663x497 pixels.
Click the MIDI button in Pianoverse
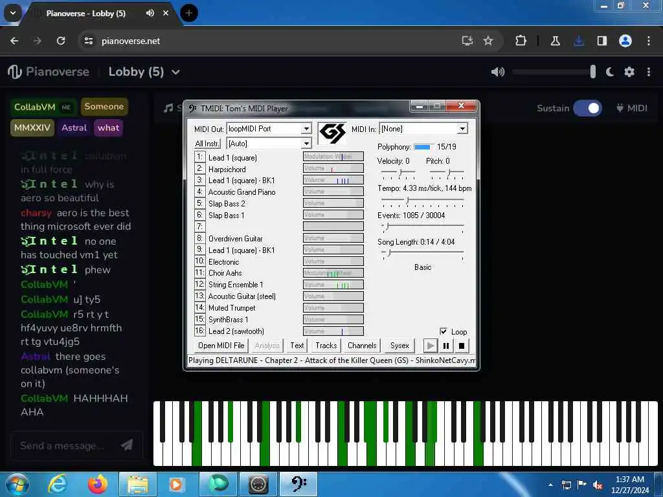pos(632,108)
